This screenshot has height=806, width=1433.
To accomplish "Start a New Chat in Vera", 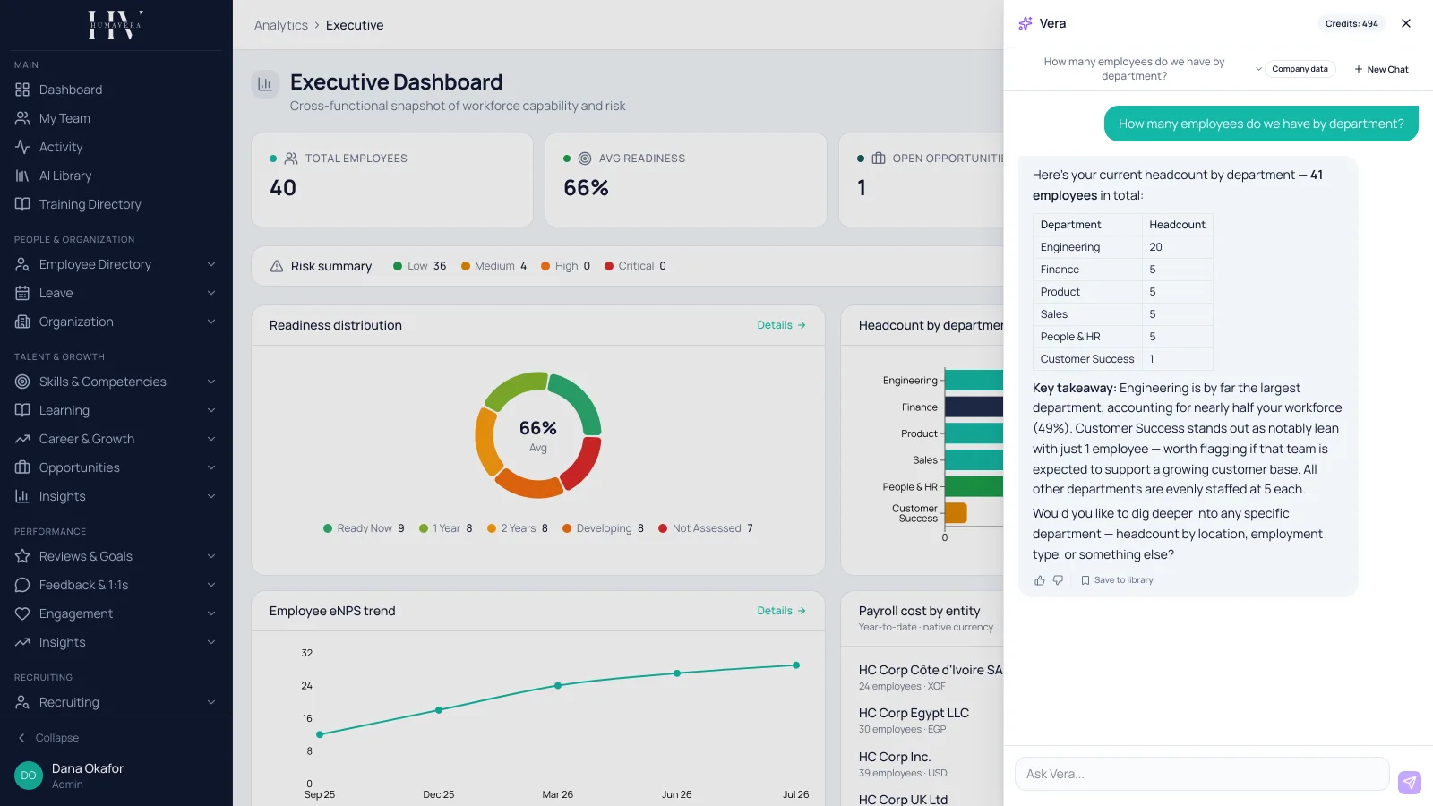I will point(1381,69).
